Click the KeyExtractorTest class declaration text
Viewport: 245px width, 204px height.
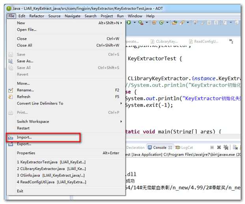155,59
